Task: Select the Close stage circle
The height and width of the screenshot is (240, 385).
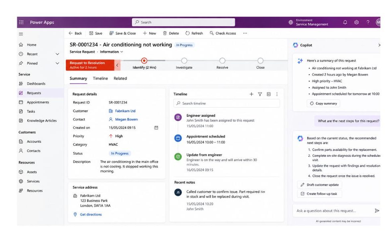Action: click(260, 60)
